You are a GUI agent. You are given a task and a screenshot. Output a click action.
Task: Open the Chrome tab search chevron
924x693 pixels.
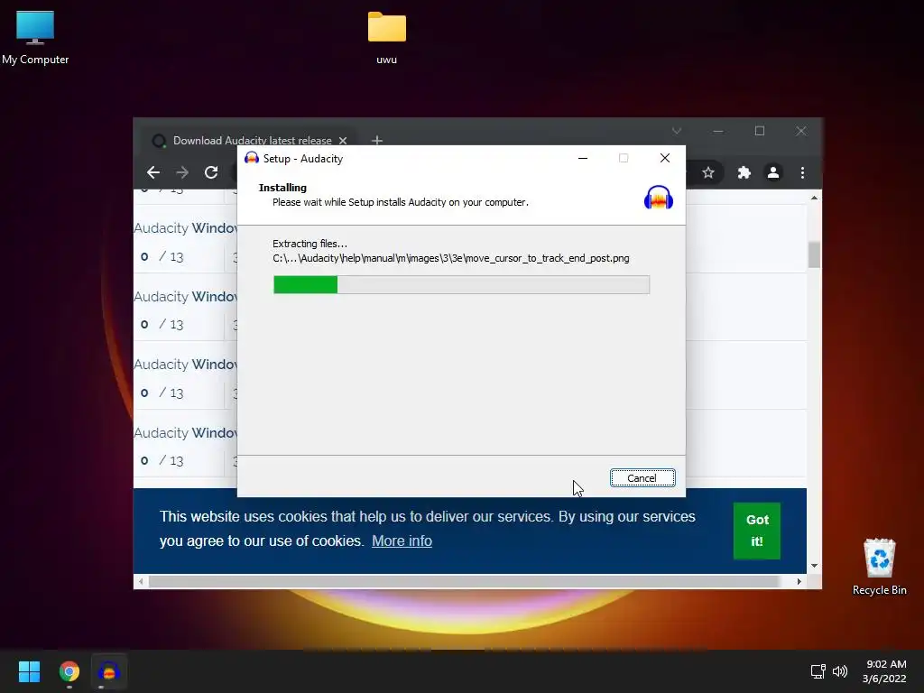pos(677,131)
